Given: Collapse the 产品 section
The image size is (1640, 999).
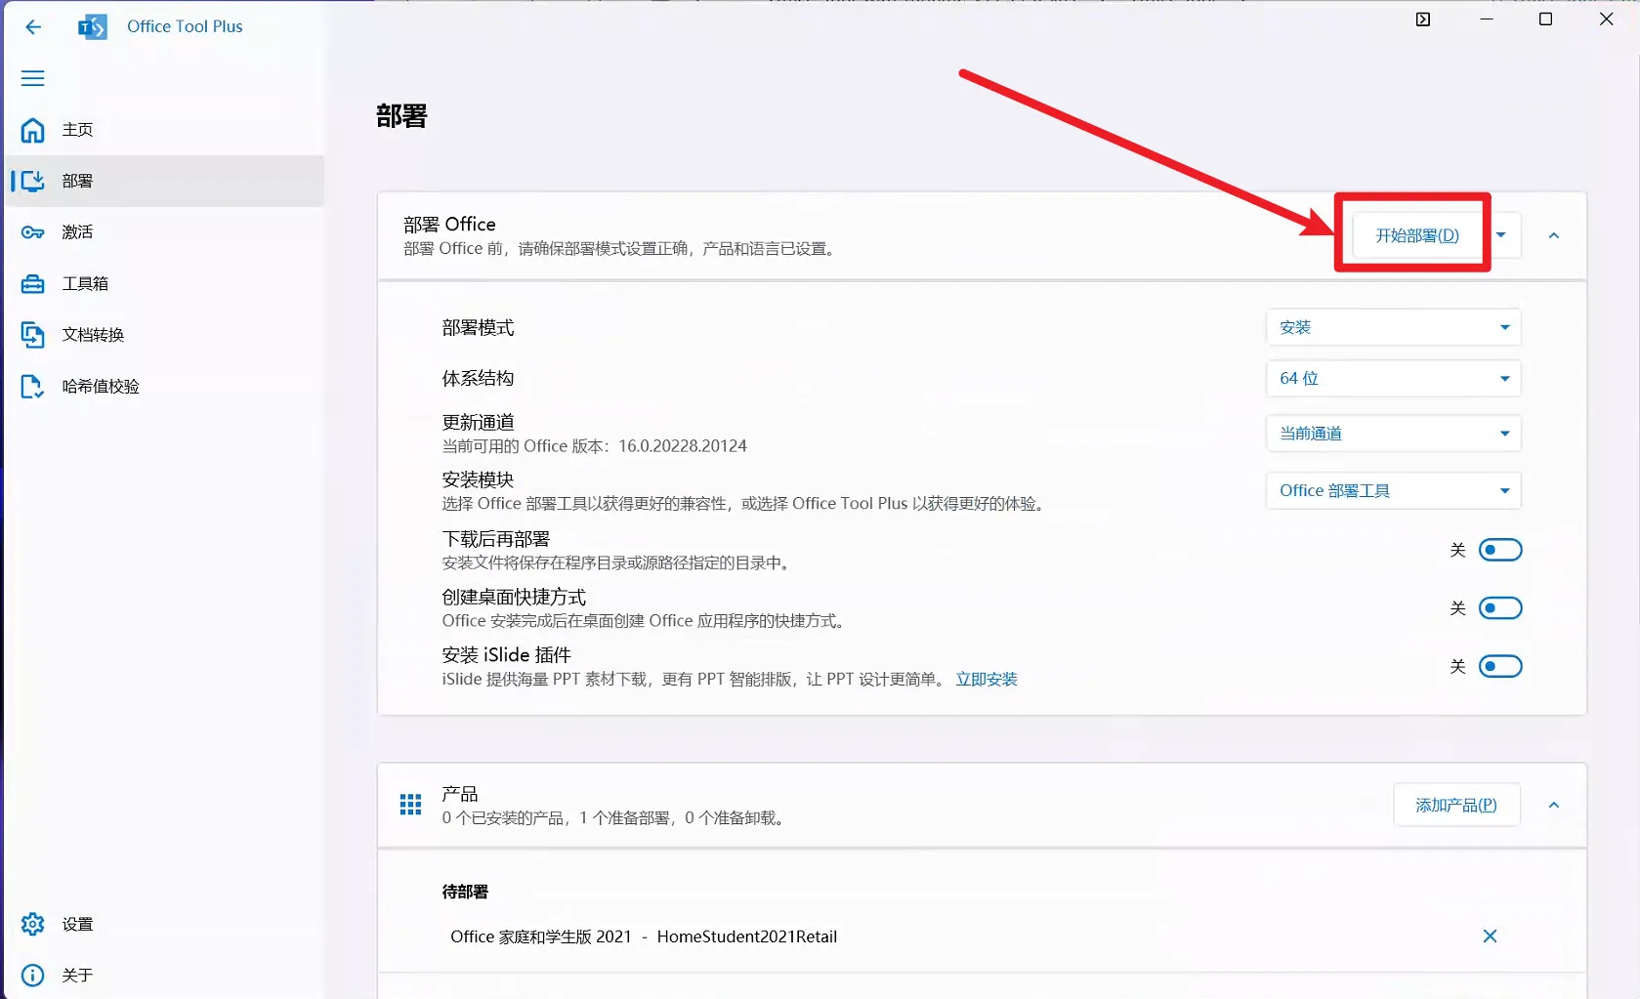Looking at the screenshot, I should [1554, 806].
